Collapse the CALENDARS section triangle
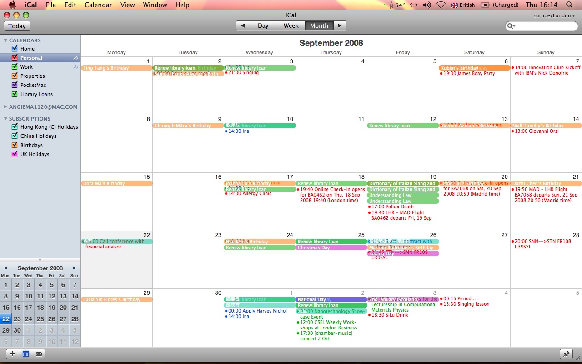The width and height of the screenshot is (582, 364). tap(5, 40)
